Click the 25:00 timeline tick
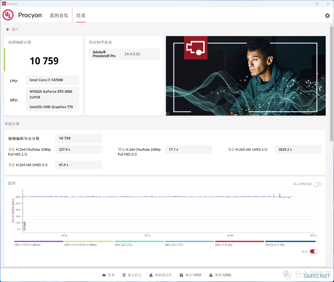 point(148,235)
